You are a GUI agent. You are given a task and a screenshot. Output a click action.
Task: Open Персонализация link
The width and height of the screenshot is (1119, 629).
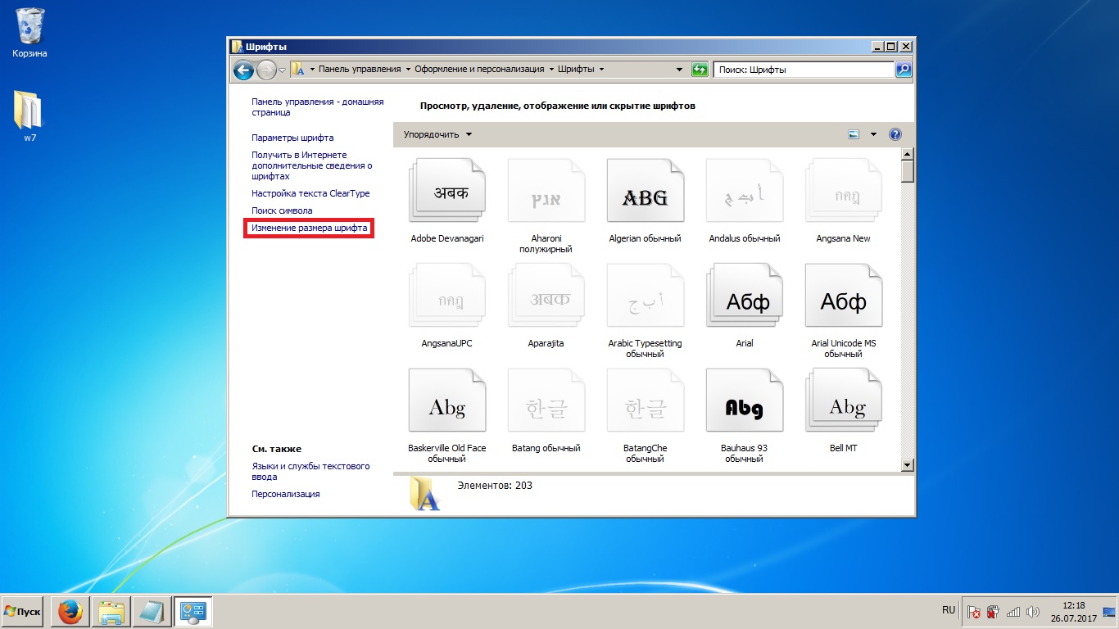tap(286, 494)
